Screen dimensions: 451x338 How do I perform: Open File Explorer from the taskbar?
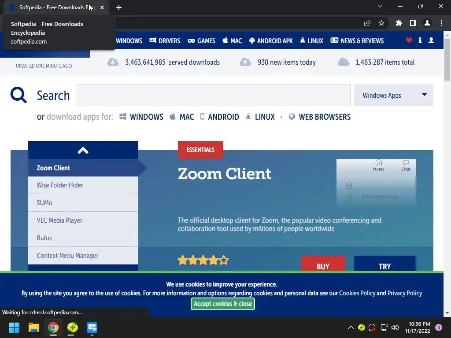click(33, 327)
